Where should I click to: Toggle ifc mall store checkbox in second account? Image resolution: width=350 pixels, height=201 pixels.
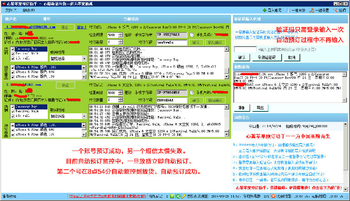[x=13, y=116]
